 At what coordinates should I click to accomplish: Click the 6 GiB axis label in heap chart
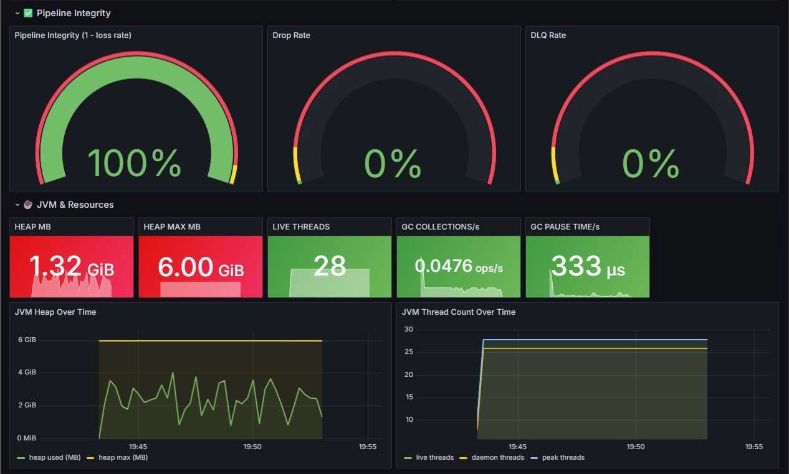point(27,340)
